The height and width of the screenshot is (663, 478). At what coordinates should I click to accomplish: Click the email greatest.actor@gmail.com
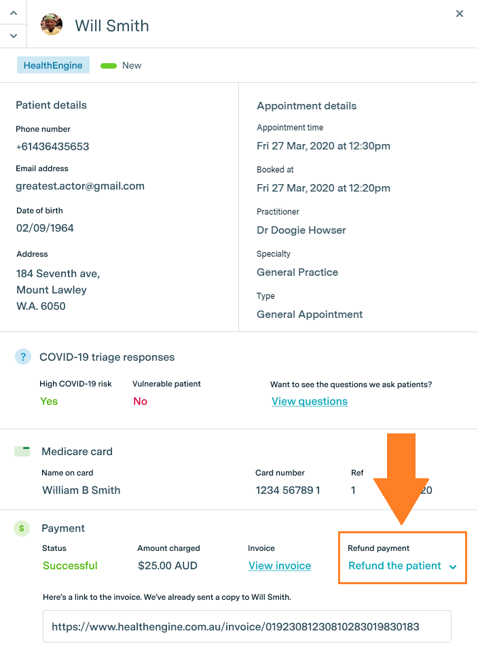[x=80, y=186]
